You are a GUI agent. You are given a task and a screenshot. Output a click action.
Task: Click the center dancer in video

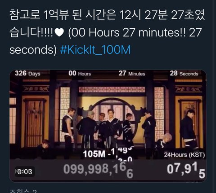111,128
